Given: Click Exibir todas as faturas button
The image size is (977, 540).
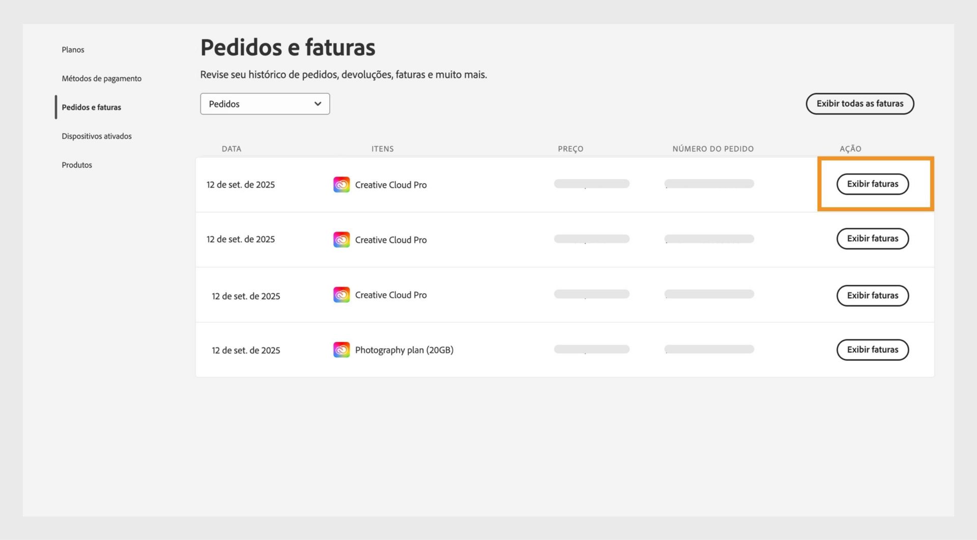Looking at the screenshot, I should coord(859,104).
